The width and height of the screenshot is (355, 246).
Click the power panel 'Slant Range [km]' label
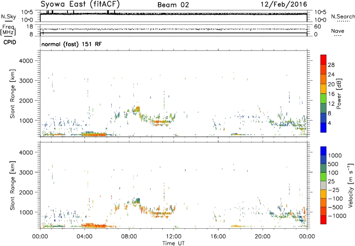pos(12,94)
